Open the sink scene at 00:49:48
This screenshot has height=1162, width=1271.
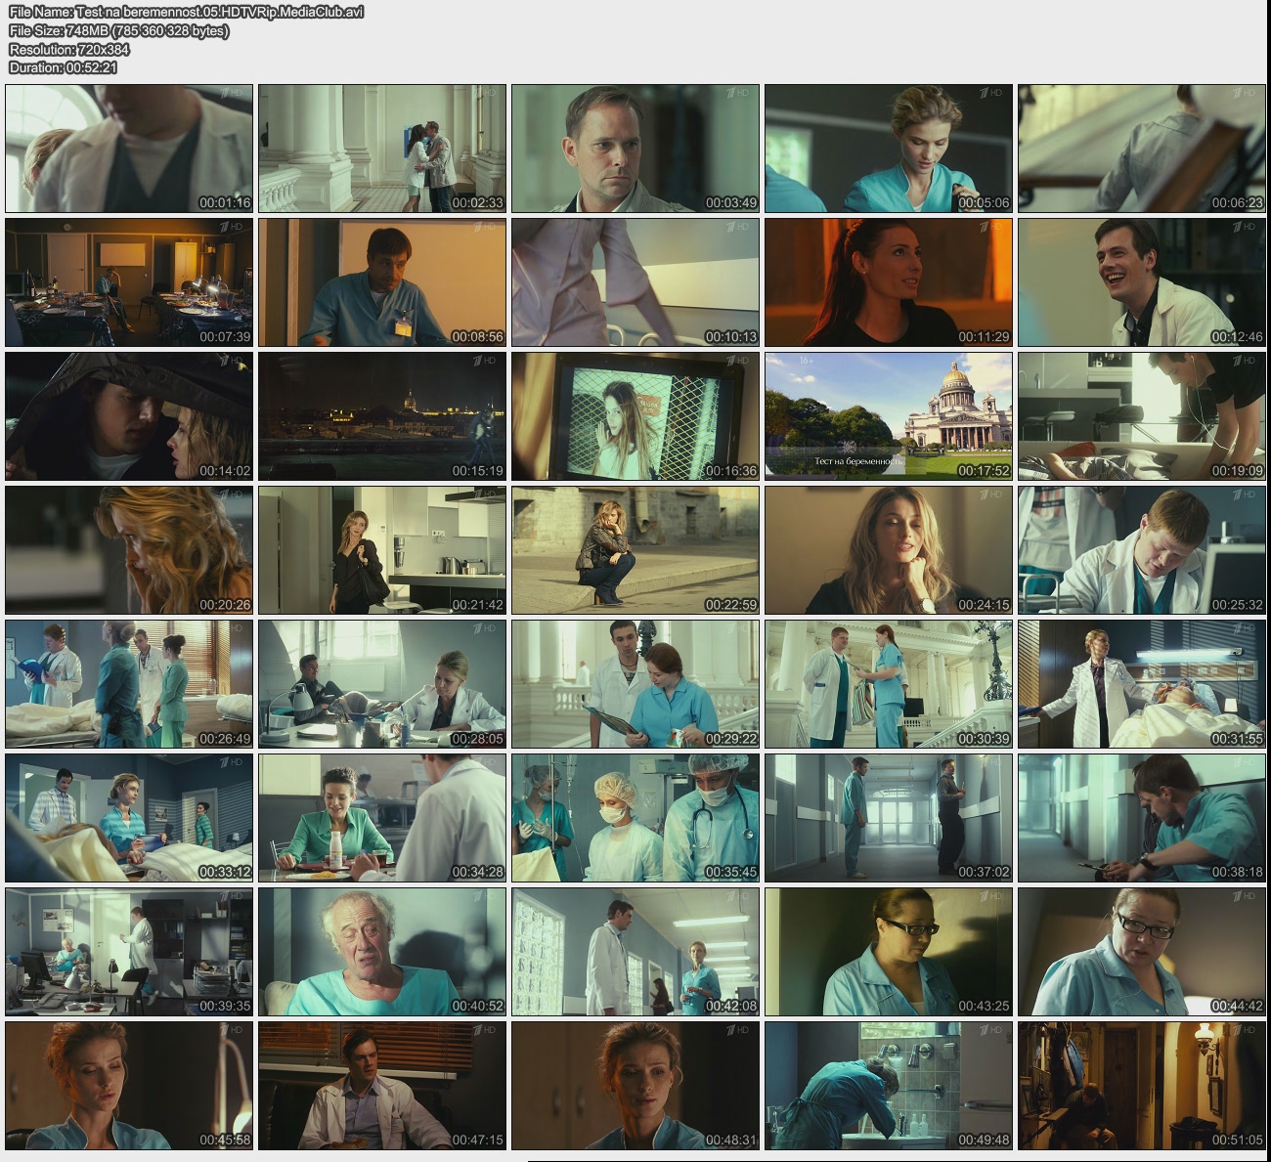point(888,1086)
